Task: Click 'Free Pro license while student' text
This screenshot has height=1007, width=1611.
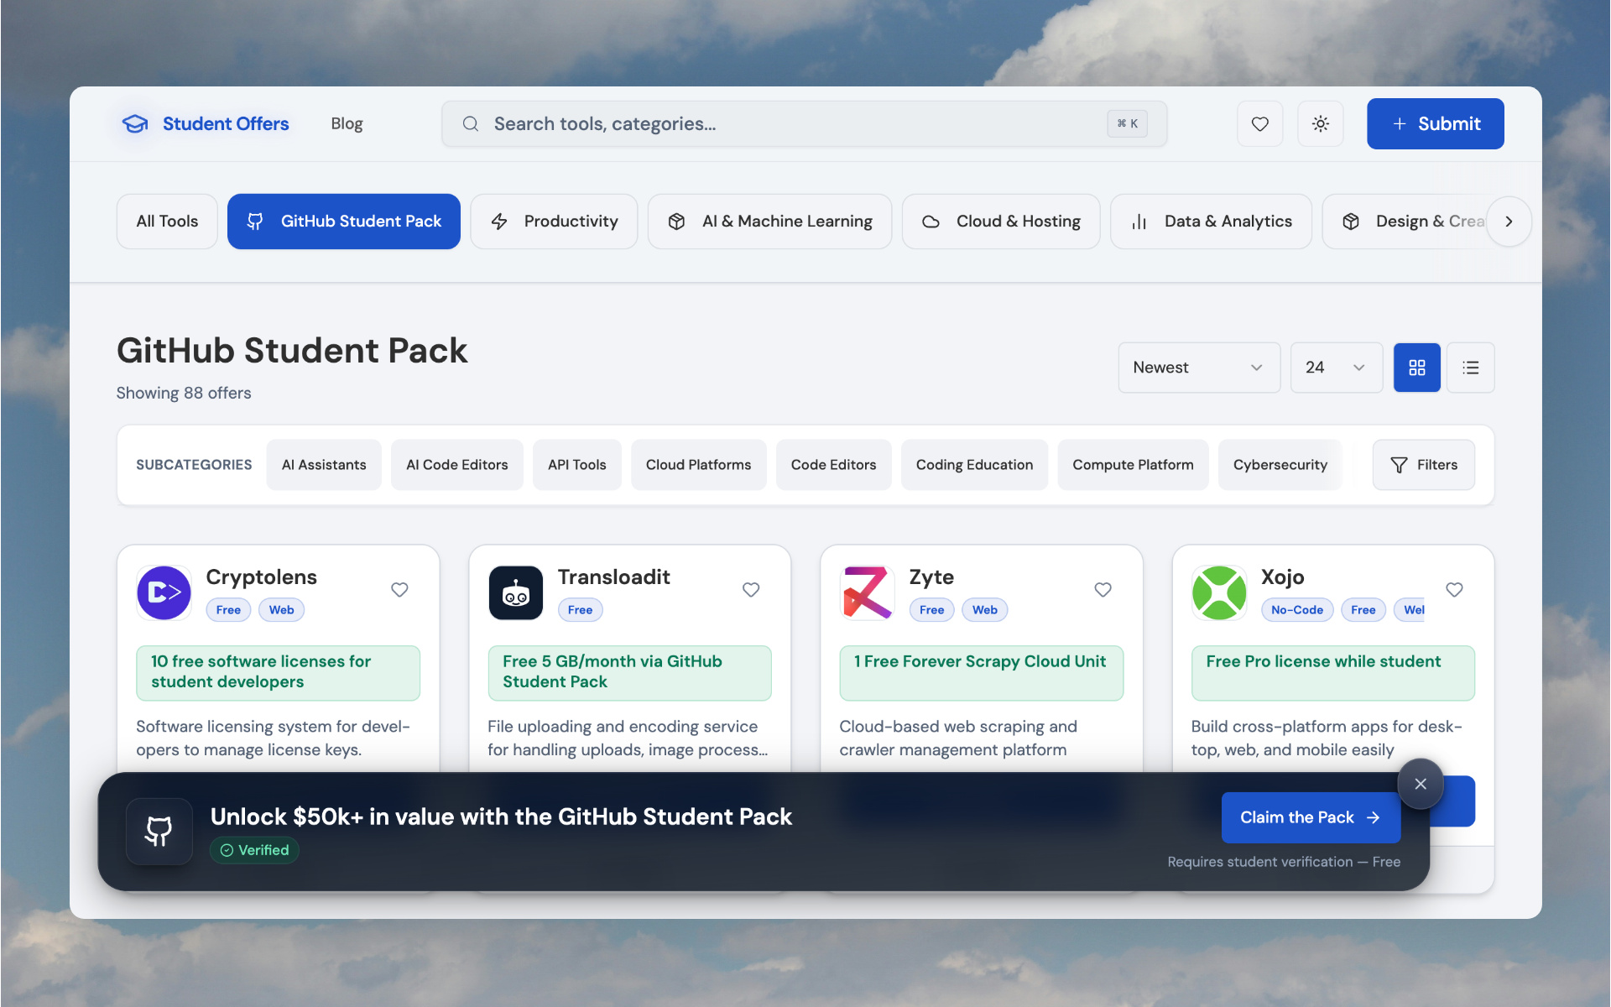Action: coord(1323,661)
